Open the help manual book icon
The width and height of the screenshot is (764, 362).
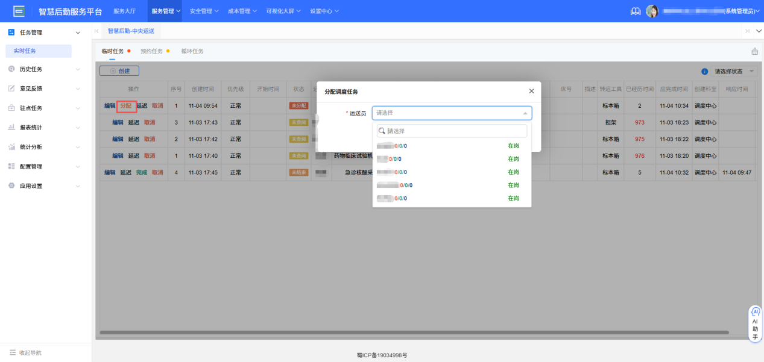click(x=635, y=11)
